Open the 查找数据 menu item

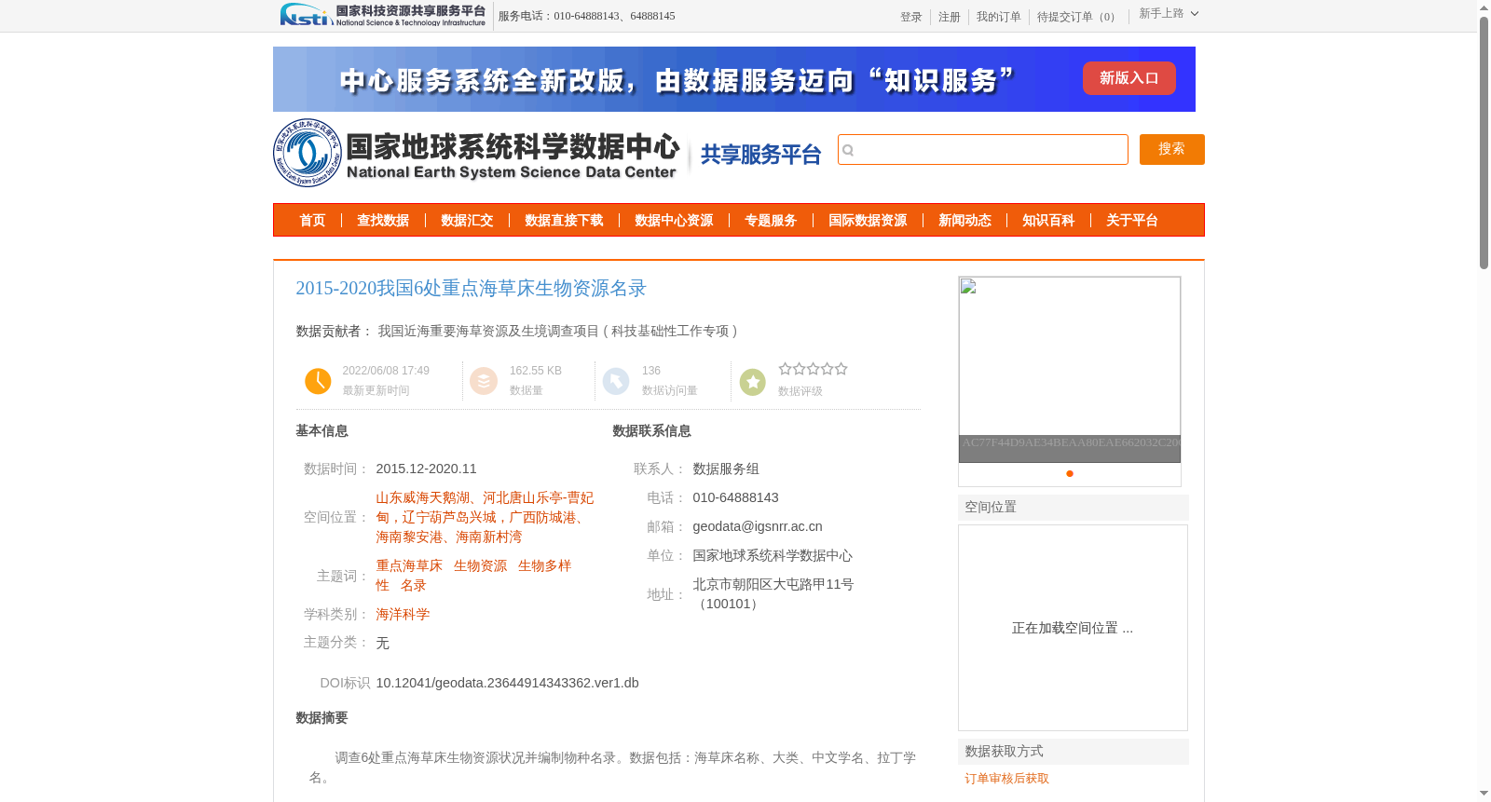tap(383, 221)
